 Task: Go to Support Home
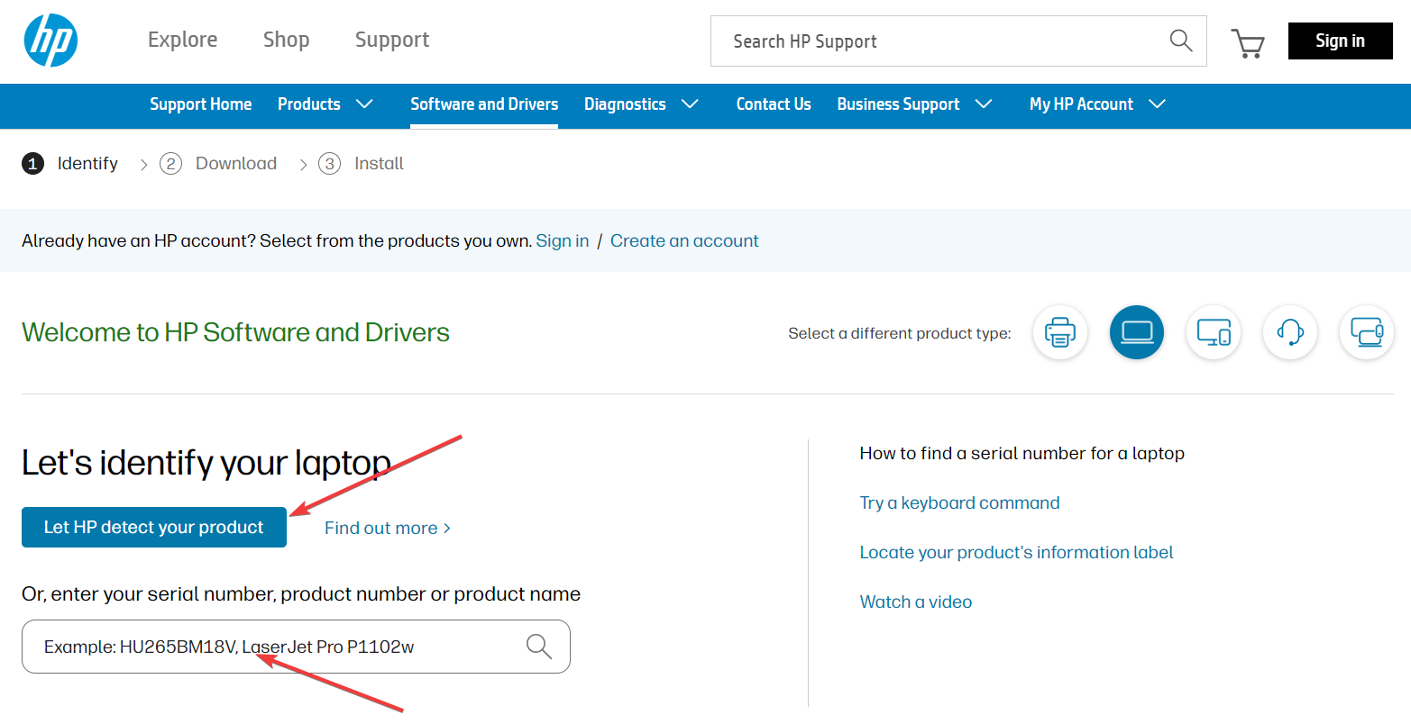pyautogui.click(x=201, y=104)
